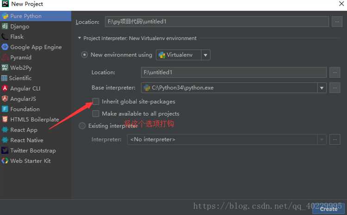
Task: Click the Virtualenv Python icon in combo
Action: pyautogui.click(x=162, y=55)
